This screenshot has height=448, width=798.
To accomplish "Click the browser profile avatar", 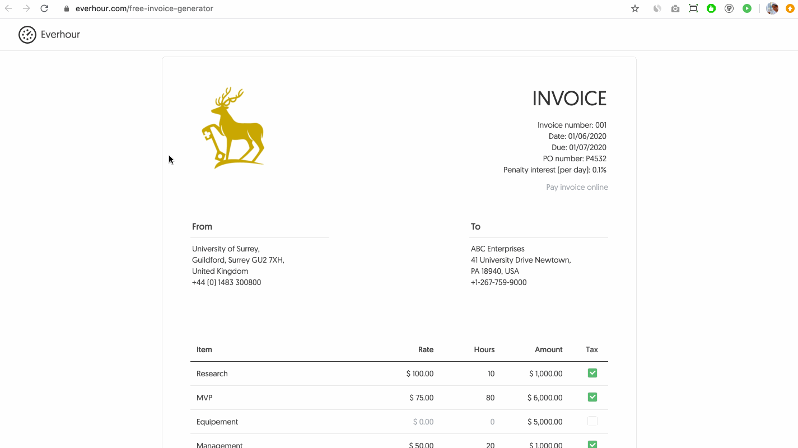I will [772, 8].
